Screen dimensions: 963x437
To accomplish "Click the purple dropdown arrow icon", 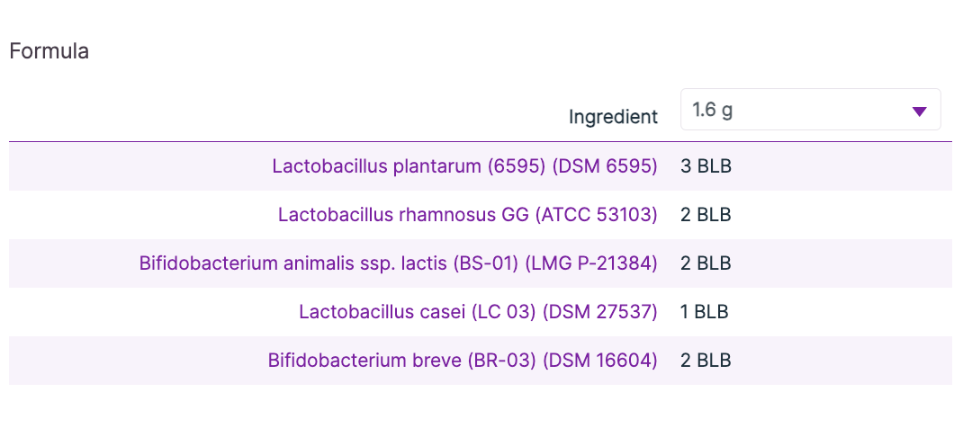I will (919, 111).
